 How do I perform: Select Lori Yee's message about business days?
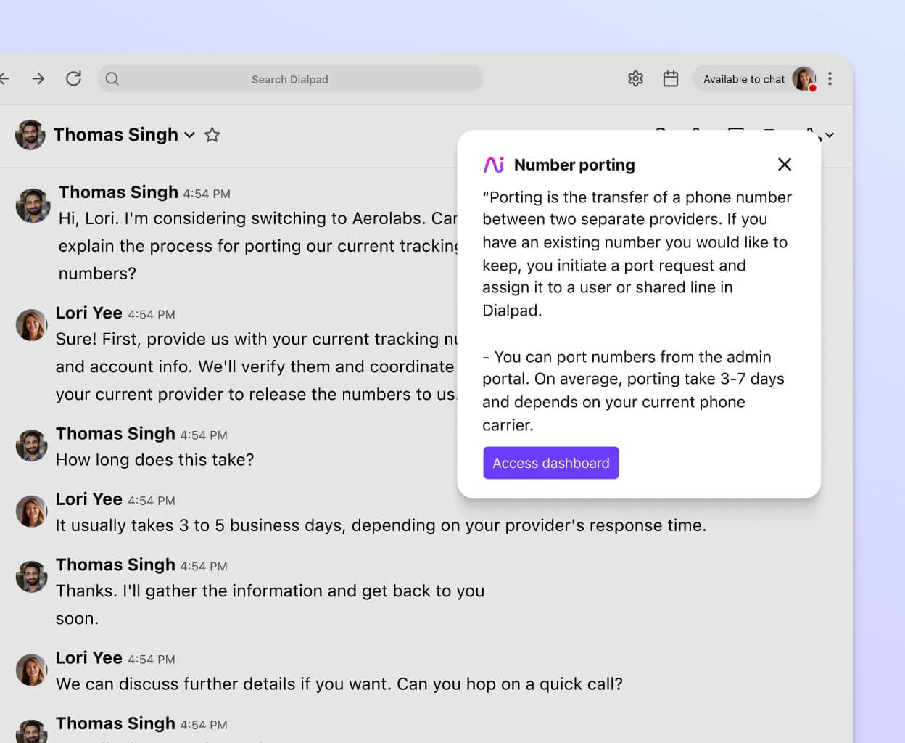(381, 525)
